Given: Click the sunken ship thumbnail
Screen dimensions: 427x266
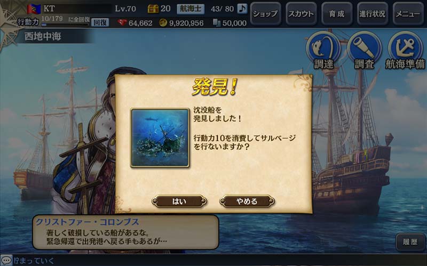Looking at the screenshot, I should (x=160, y=138).
